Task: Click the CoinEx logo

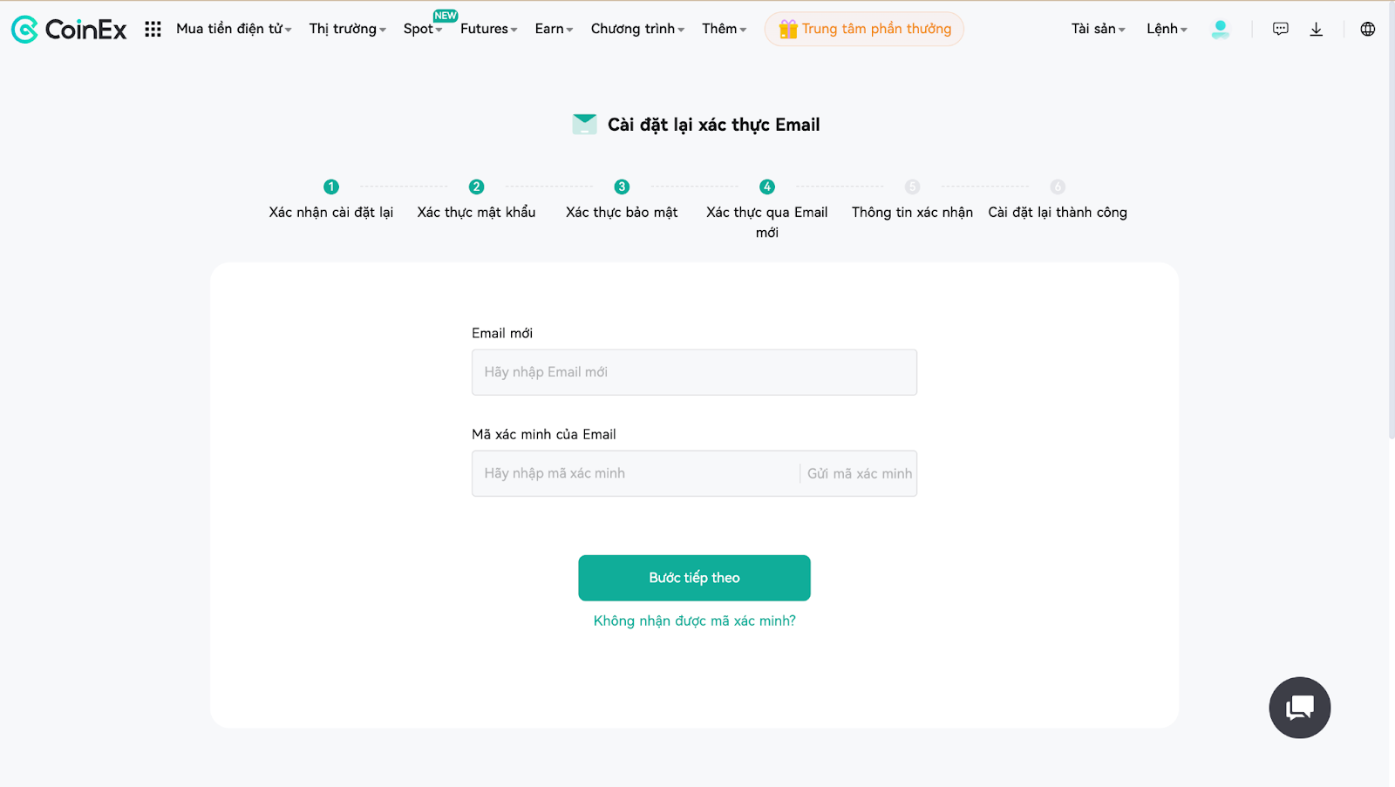Action: click(x=69, y=30)
